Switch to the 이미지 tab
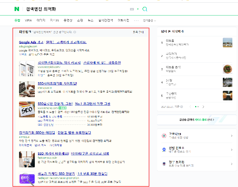This screenshot has width=238, height=187. click(41, 21)
